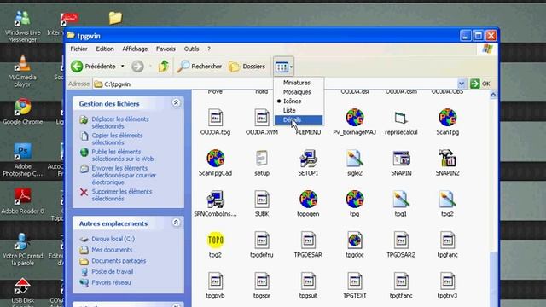Viewport: 546px width, 307px height.
Task: Collapse the Gestion des fichiers panel
Action: click(x=176, y=102)
